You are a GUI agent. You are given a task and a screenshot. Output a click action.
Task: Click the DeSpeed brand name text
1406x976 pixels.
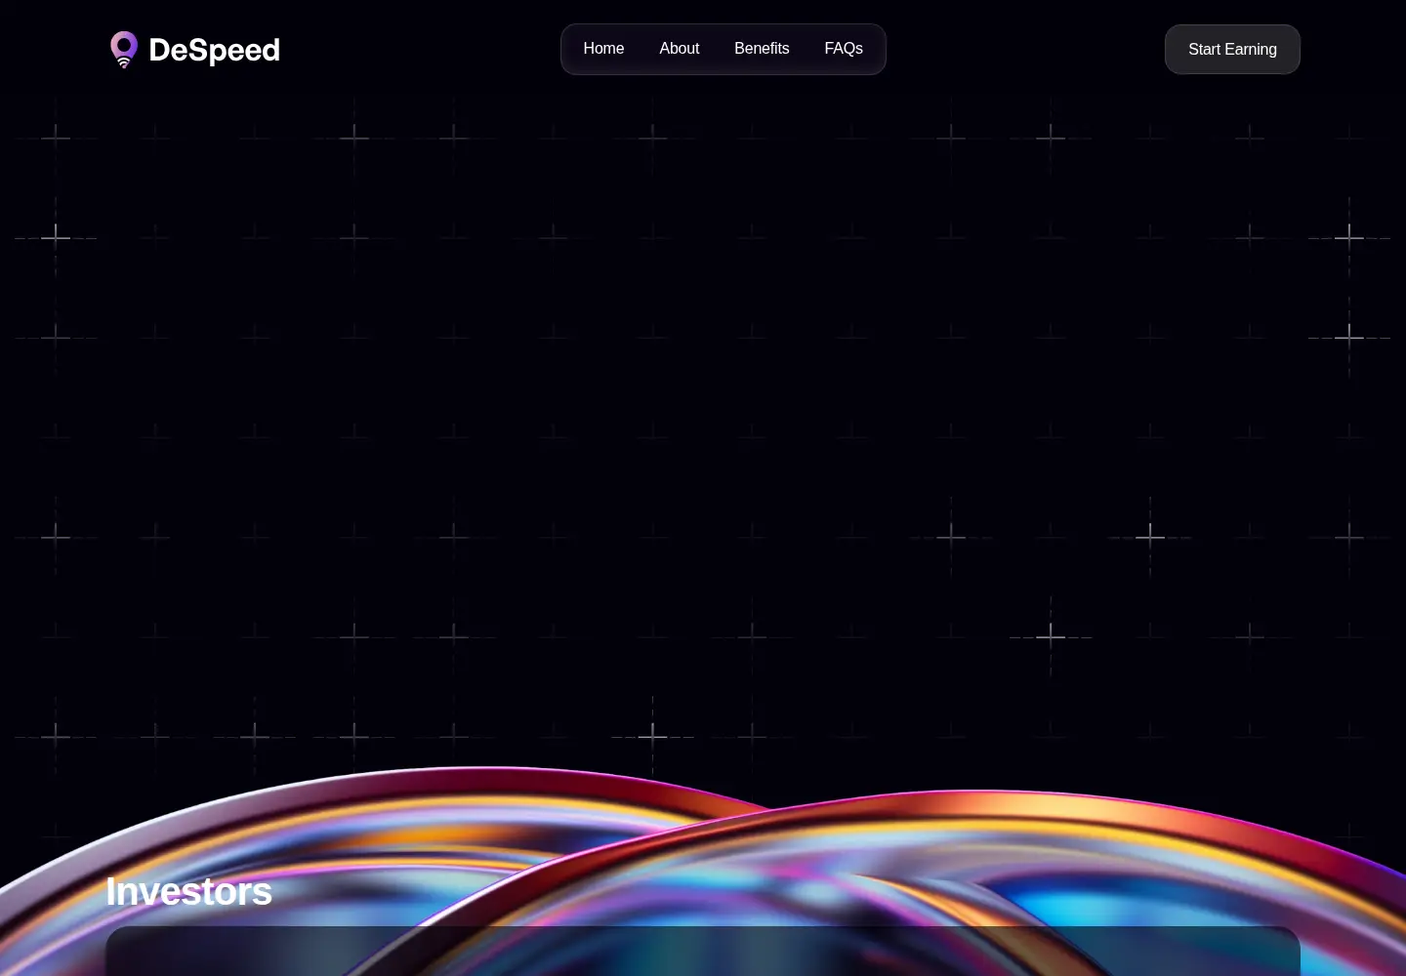click(x=214, y=50)
